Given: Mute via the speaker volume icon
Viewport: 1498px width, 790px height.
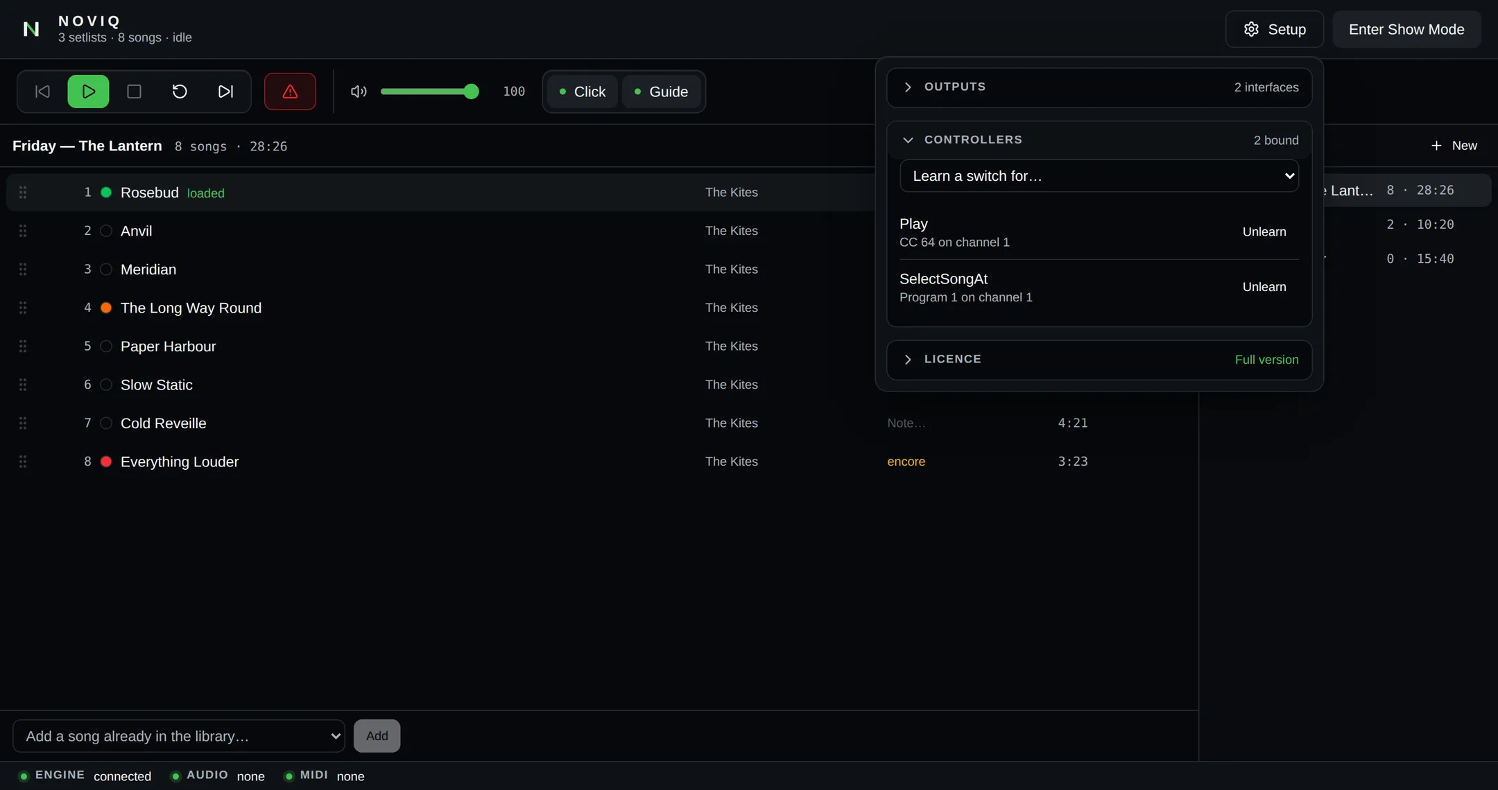Looking at the screenshot, I should [x=359, y=91].
